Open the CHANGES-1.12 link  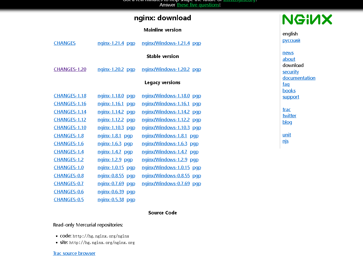[70, 120]
